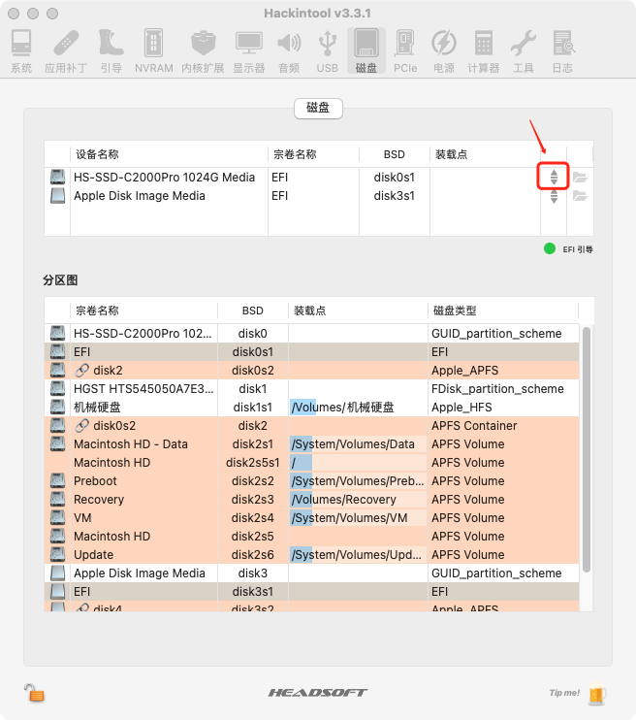Viewport: 636px width, 720px height.
Task: Open the 引导 boot section icon
Action: tap(111, 50)
